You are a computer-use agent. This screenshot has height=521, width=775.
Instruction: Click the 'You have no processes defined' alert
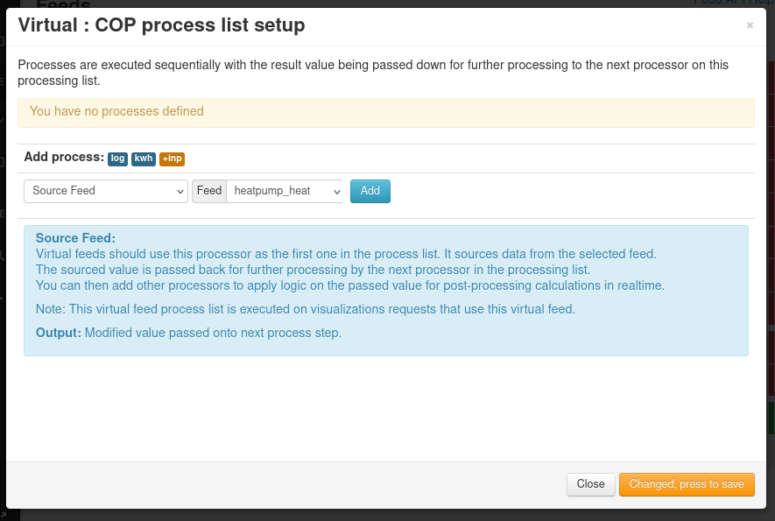386,113
